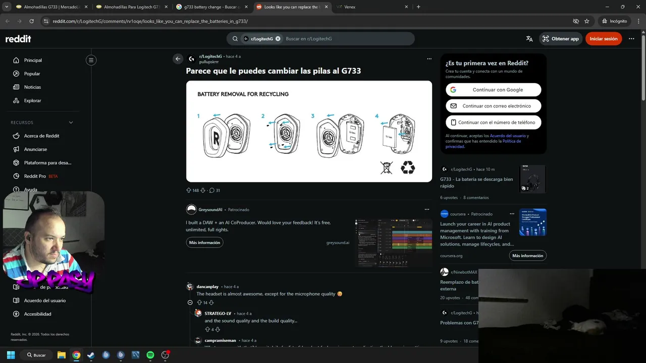
Task: View site information in address bar
Action: click(46, 21)
